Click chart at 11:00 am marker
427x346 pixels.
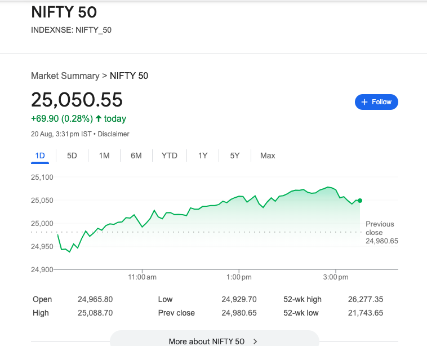(x=142, y=277)
